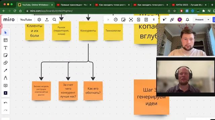Reload the page
Screen dimensions: 215x120
click(15, 11)
